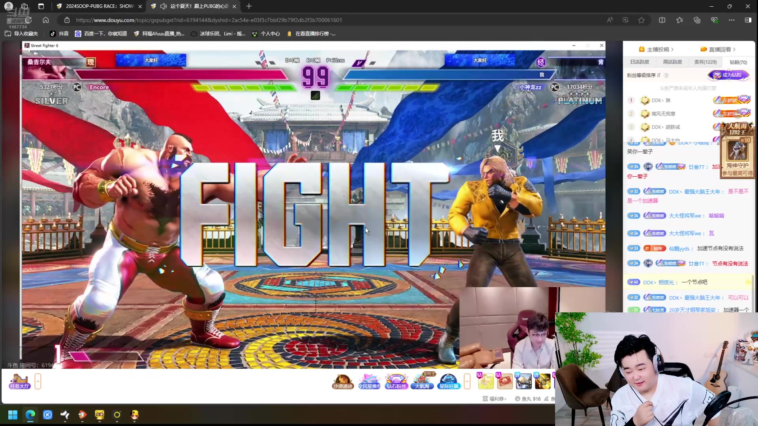Expand the activity list arrow beside 星际狂飙
This screenshot has height=426, width=758.
467,381
